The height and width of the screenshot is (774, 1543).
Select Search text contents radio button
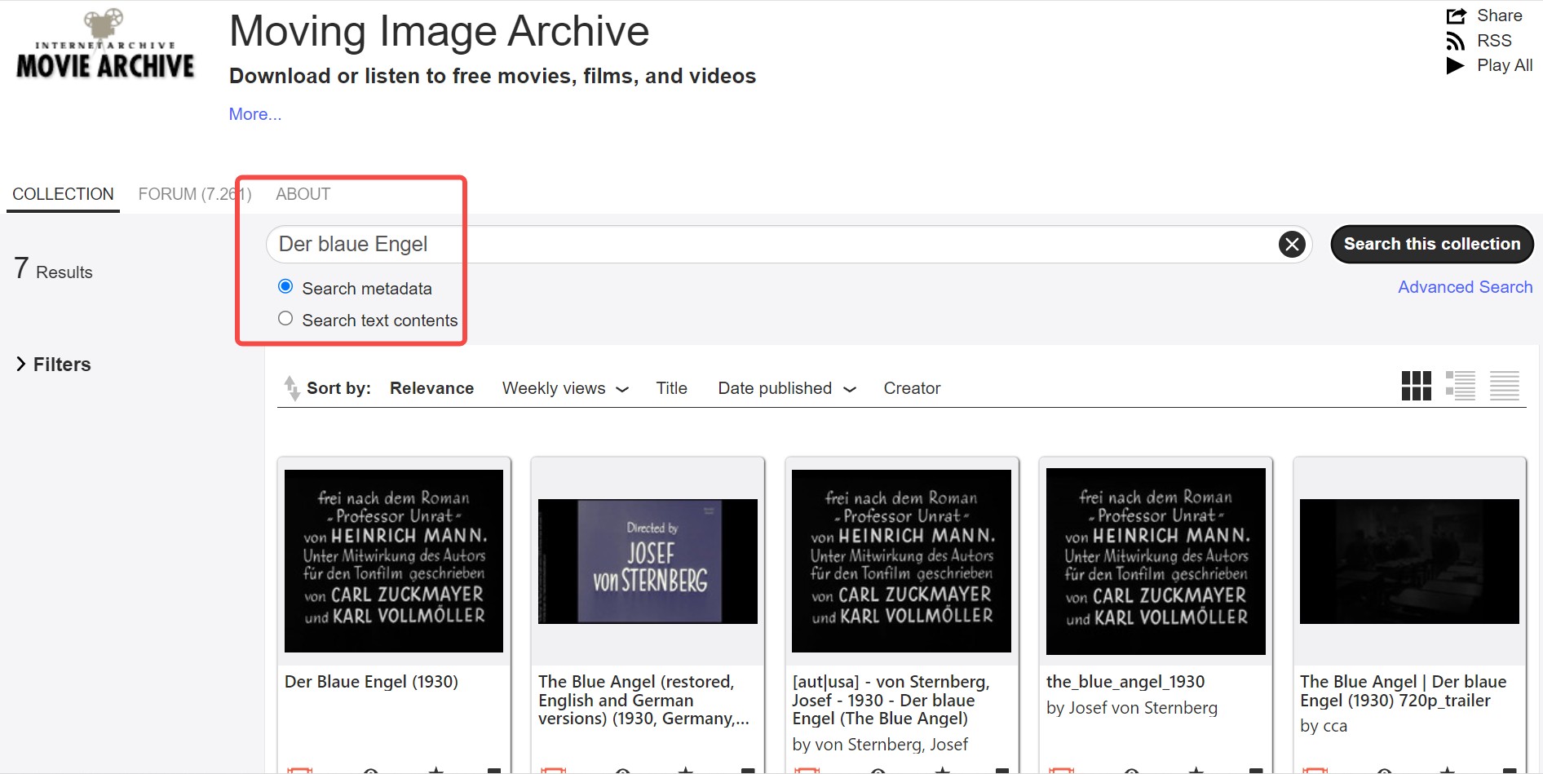pos(285,318)
